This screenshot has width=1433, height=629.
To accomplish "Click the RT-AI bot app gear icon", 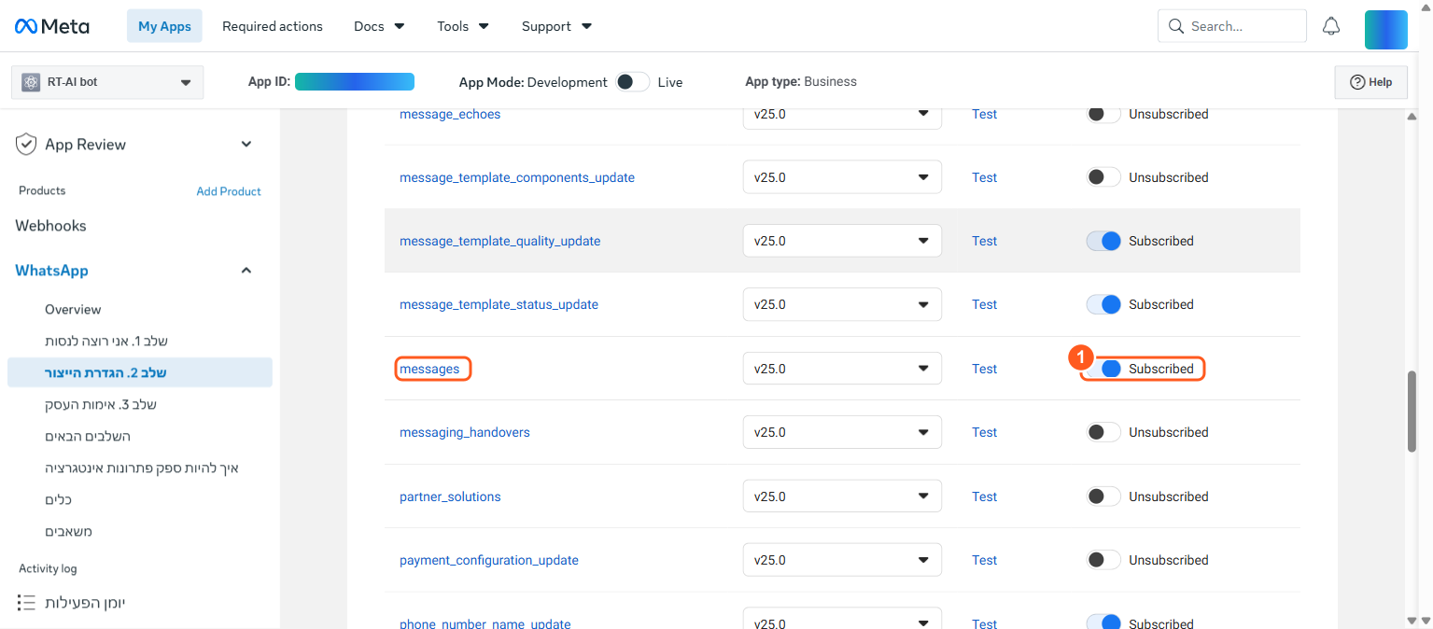I will click(x=31, y=82).
